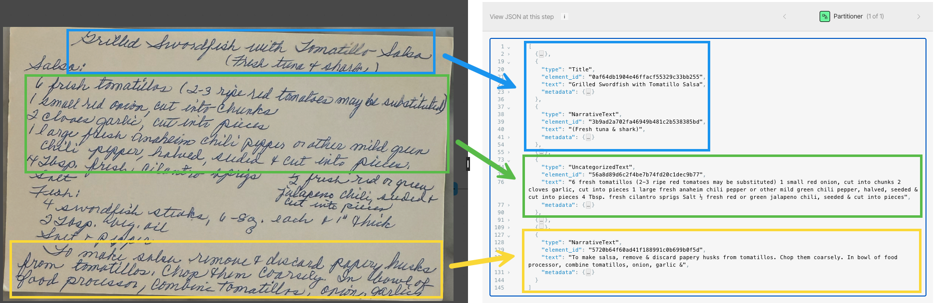Collapse the Title object at line 19
The height and width of the screenshot is (303, 934).
click(x=509, y=62)
